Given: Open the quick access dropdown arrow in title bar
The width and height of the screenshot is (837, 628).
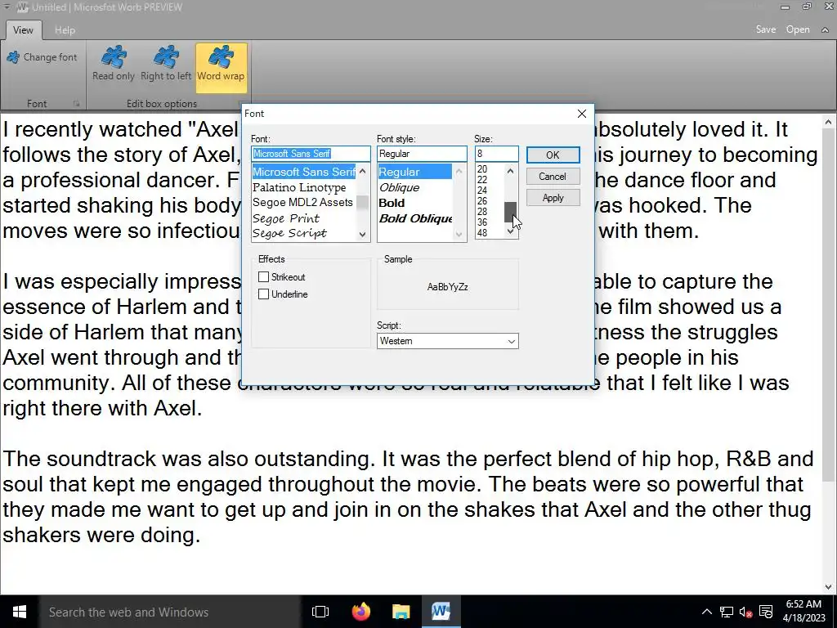Looking at the screenshot, I should coord(7,7).
